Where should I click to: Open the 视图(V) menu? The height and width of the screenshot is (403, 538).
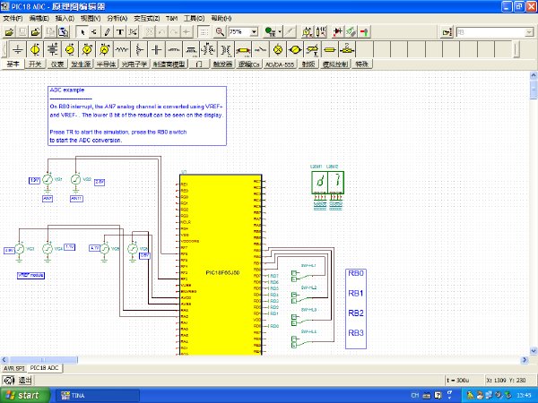pyautogui.click(x=91, y=19)
